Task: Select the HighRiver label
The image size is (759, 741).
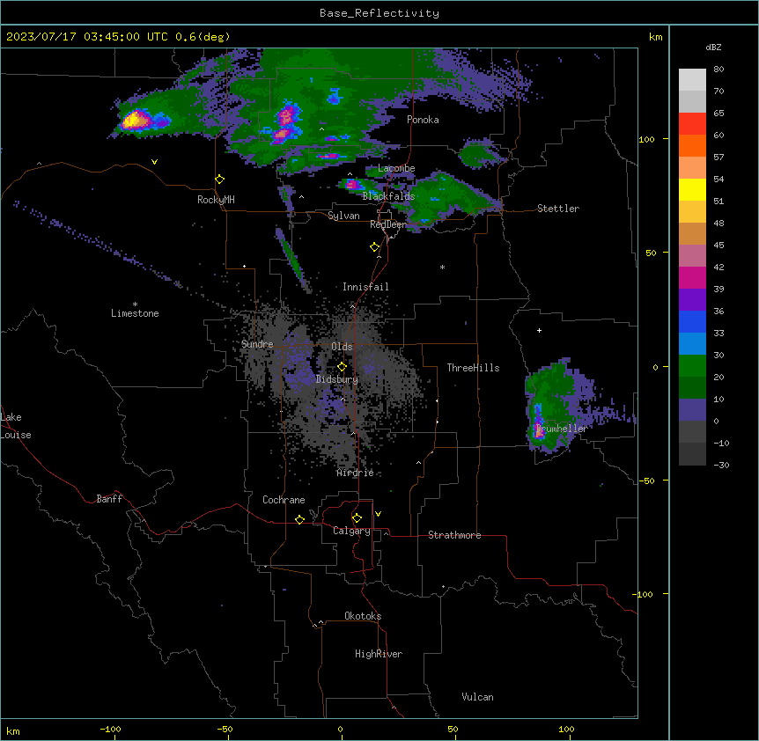Action: [379, 654]
